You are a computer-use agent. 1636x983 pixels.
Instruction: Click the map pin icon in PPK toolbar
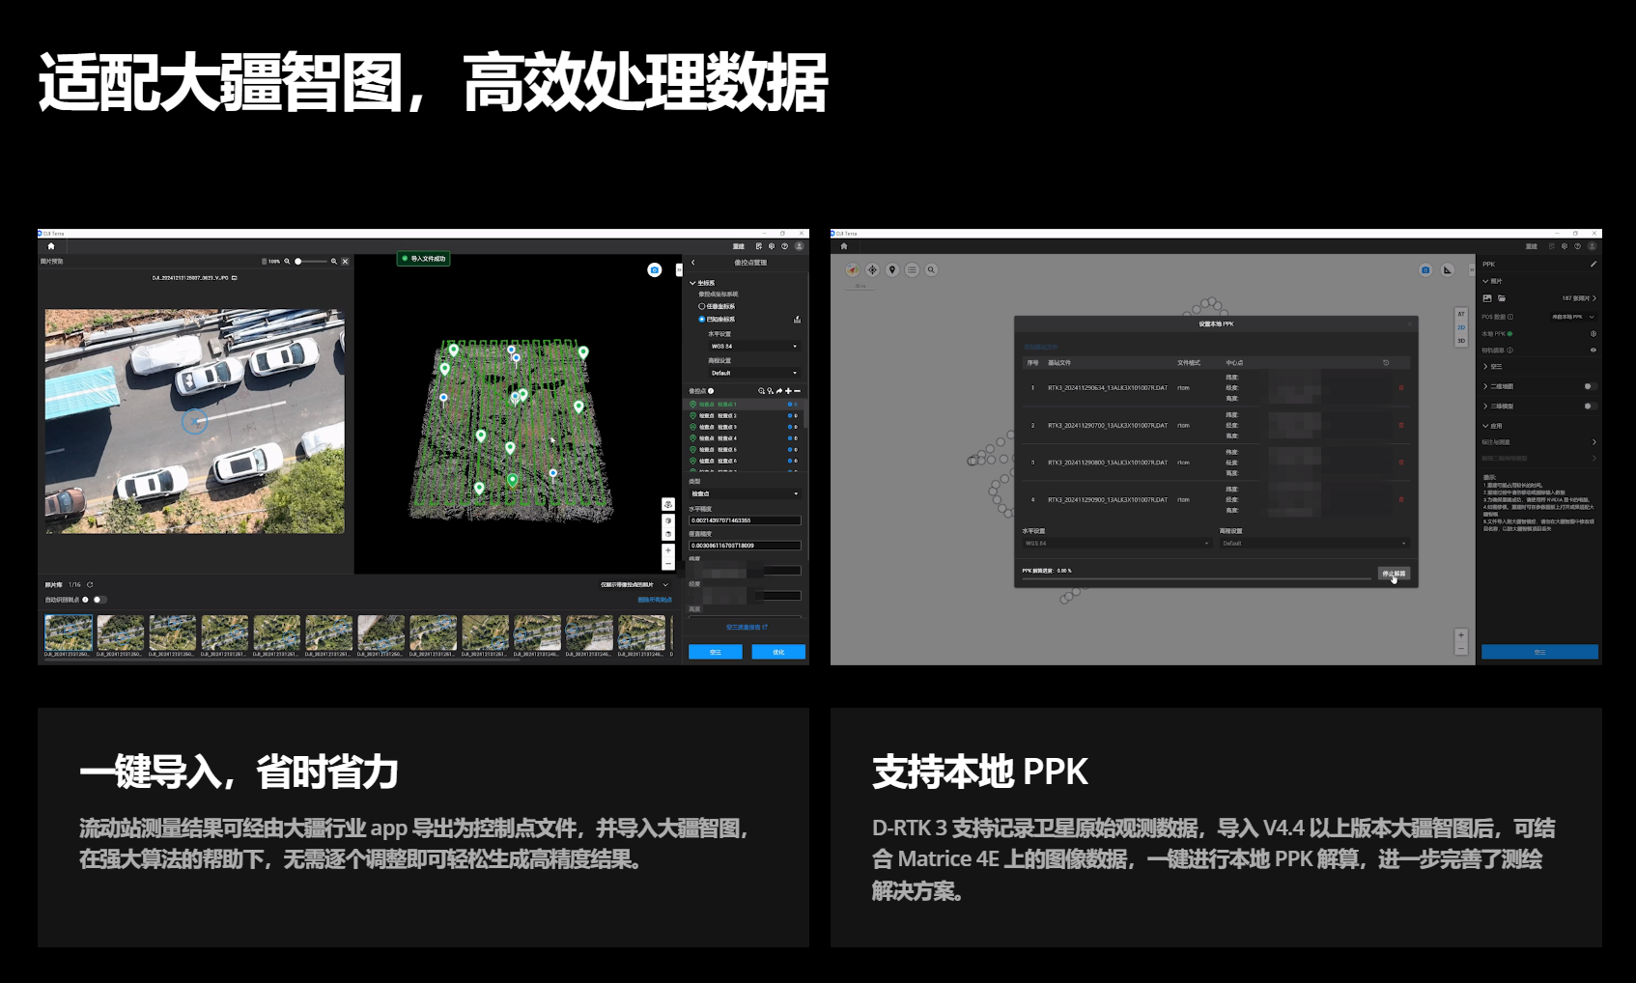pyautogui.click(x=892, y=270)
